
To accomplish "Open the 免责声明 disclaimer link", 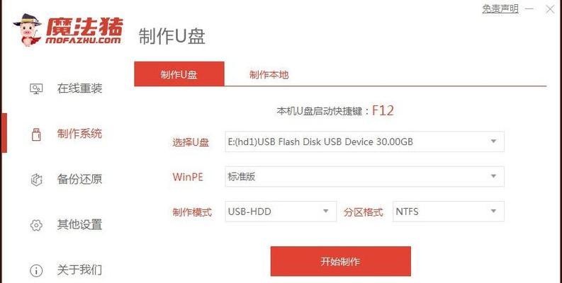I will point(500,9).
